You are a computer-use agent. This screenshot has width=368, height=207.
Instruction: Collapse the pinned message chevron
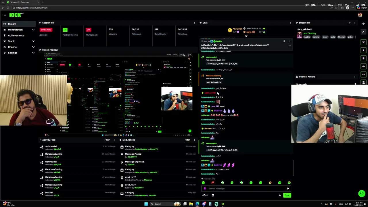coord(290,46)
